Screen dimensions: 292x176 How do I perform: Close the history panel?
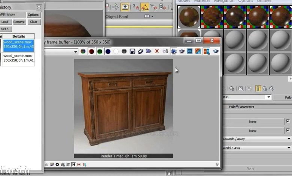pyautogui.click(x=39, y=7)
